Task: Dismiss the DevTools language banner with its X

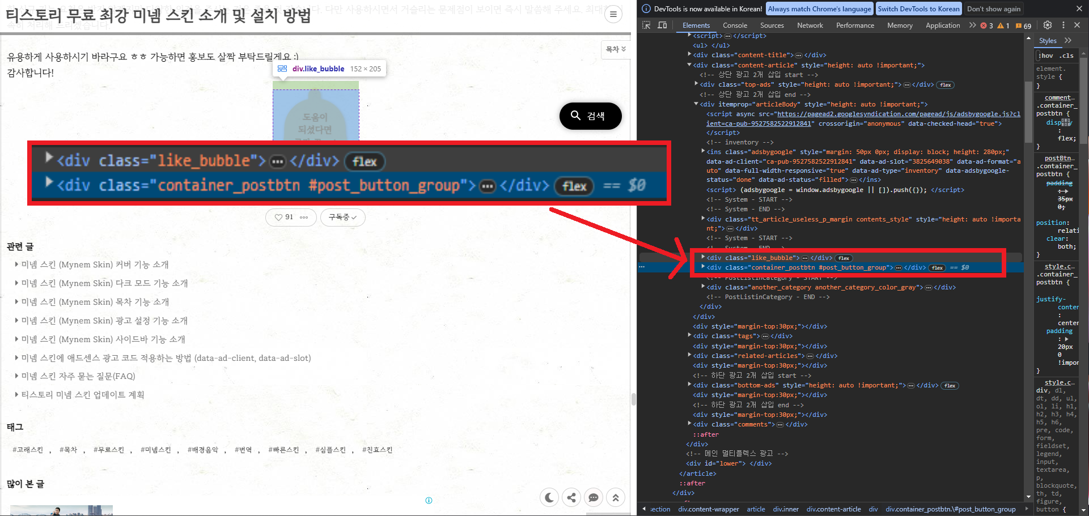Action: coord(1079,8)
